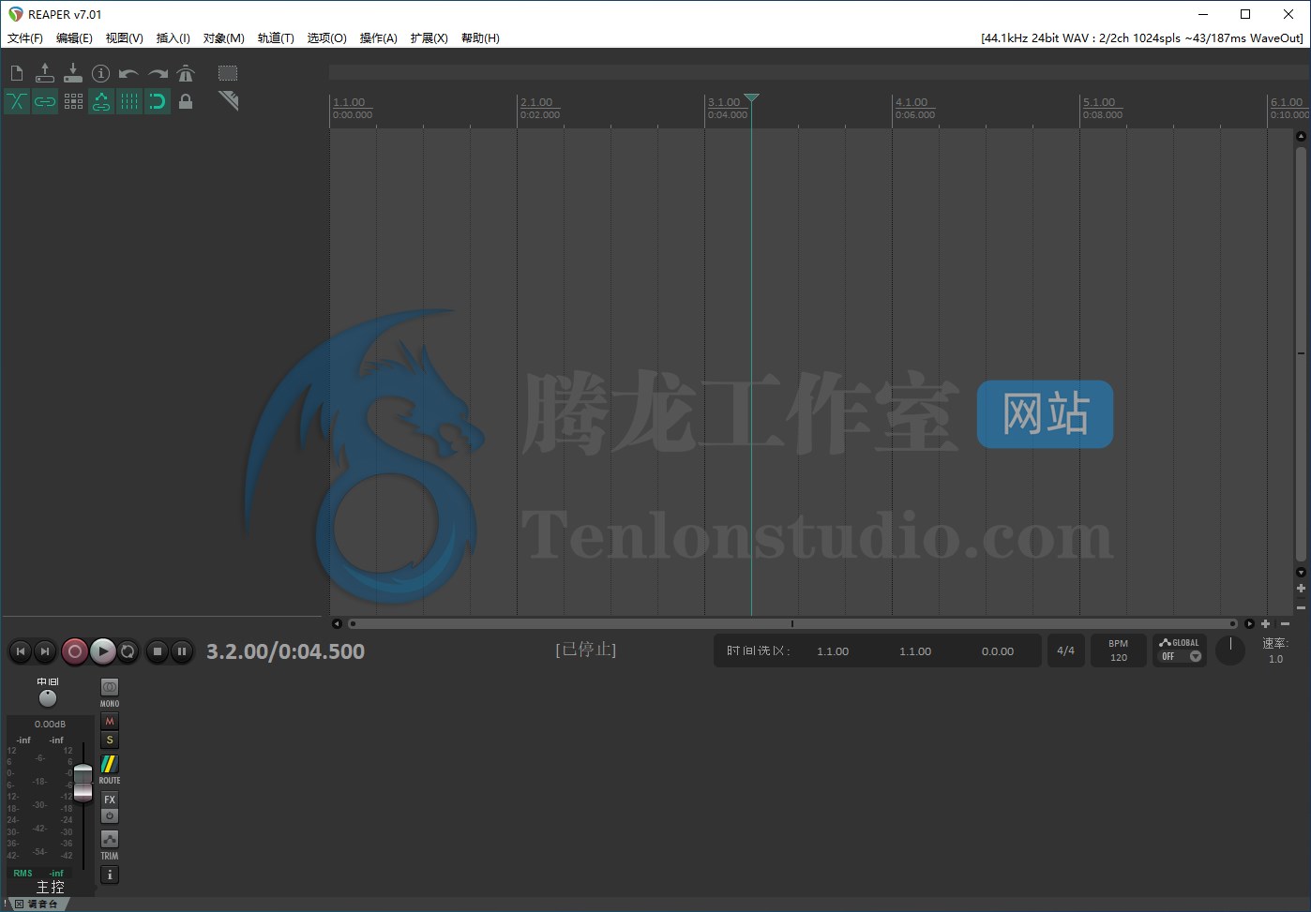Viewport: 1311px width, 912px height.
Task: Click ruler position 4.1.00
Action: (x=912, y=102)
